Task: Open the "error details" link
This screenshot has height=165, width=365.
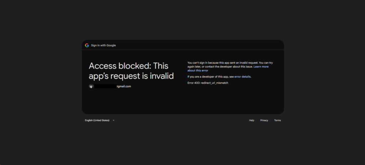Action: [x=242, y=77]
